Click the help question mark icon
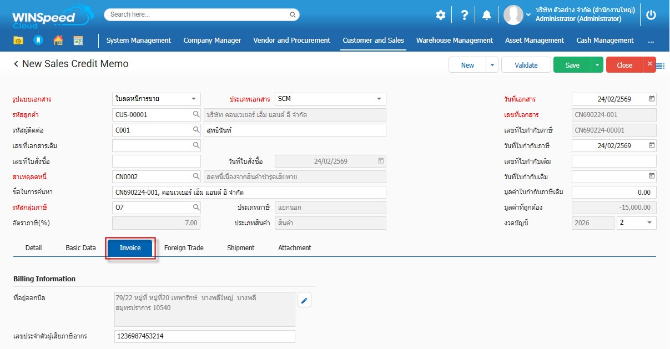 coord(465,15)
